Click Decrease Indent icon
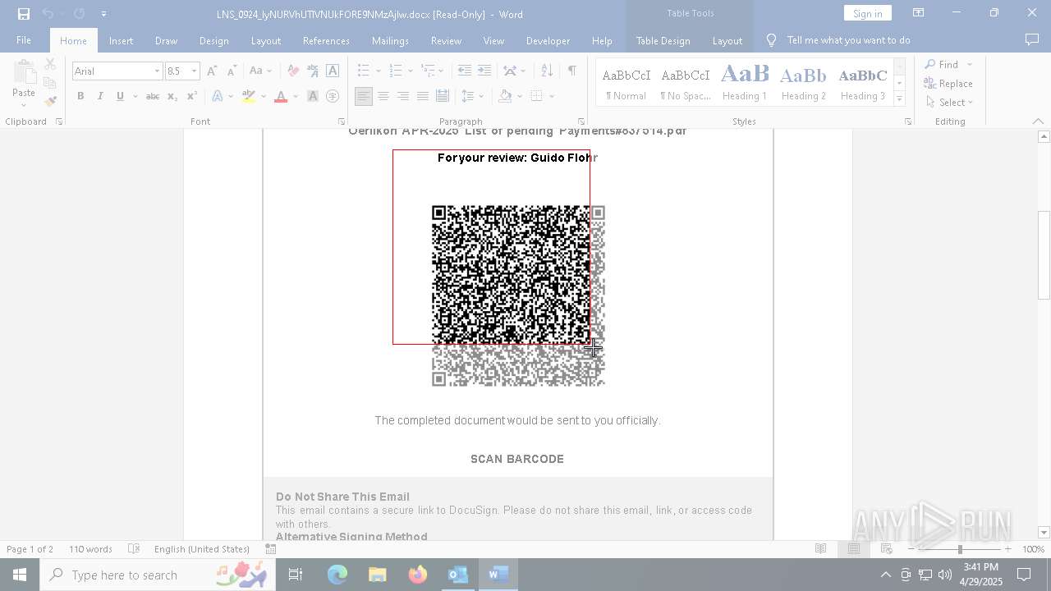 pyautogui.click(x=465, y=71)
